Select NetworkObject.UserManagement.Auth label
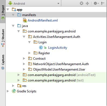The image size is (107, 106). pyautogui.click(x=61, y=64)
